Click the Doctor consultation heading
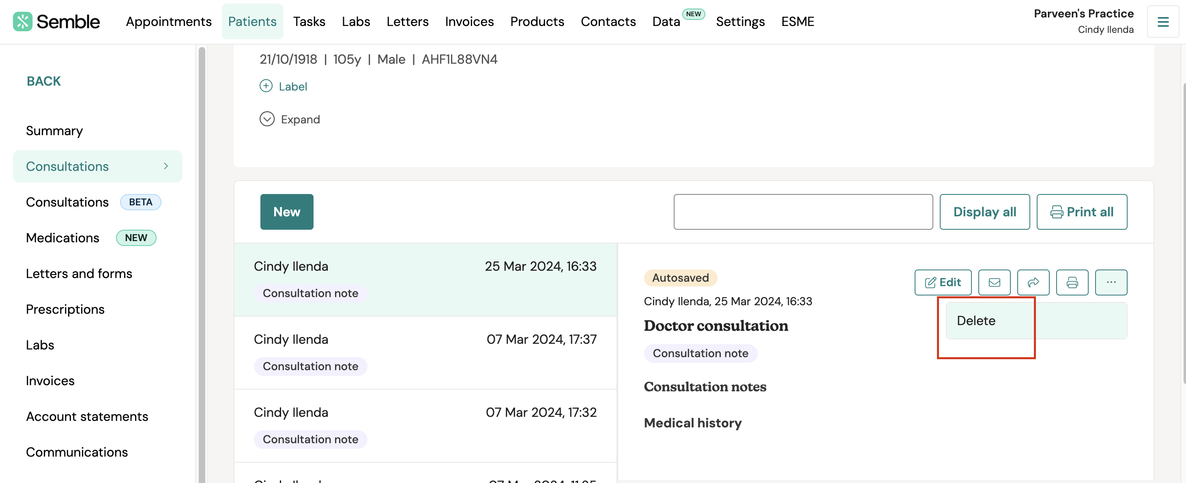 tap(715, 326)
